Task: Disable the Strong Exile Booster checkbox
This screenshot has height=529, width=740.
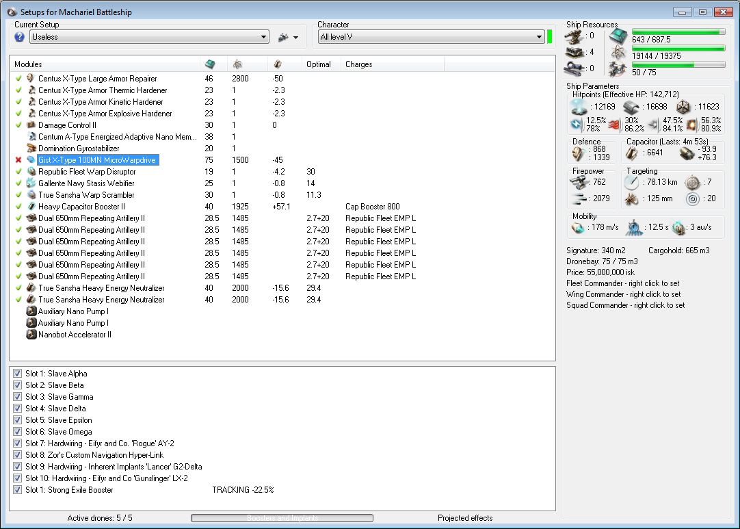Action: click(18, 490)
